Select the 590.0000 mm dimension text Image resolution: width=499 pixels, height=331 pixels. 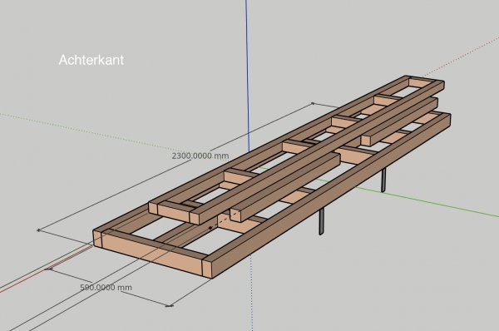click(106, 288)
